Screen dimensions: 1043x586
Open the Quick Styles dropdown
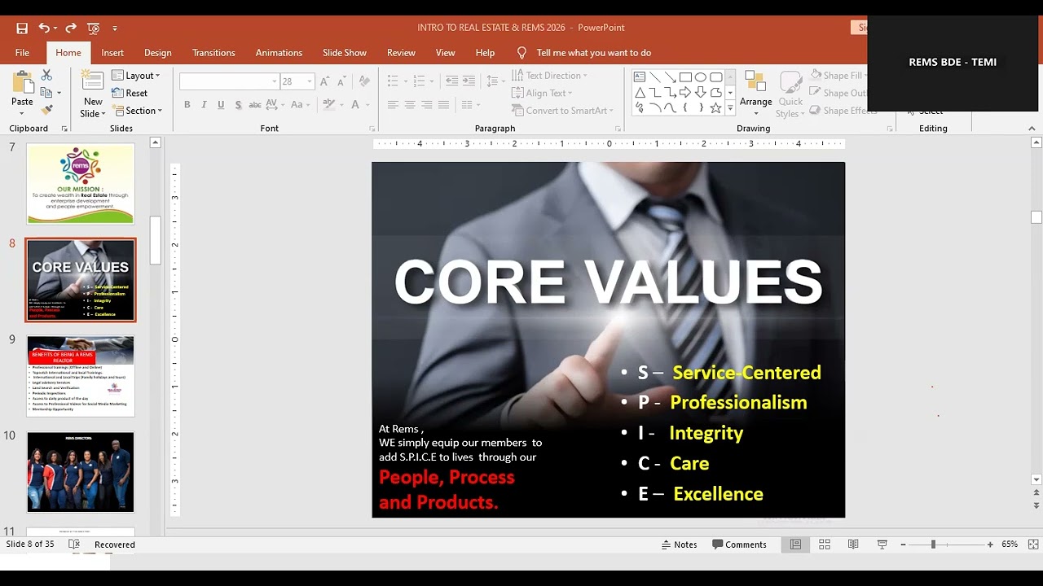(790, 93)
